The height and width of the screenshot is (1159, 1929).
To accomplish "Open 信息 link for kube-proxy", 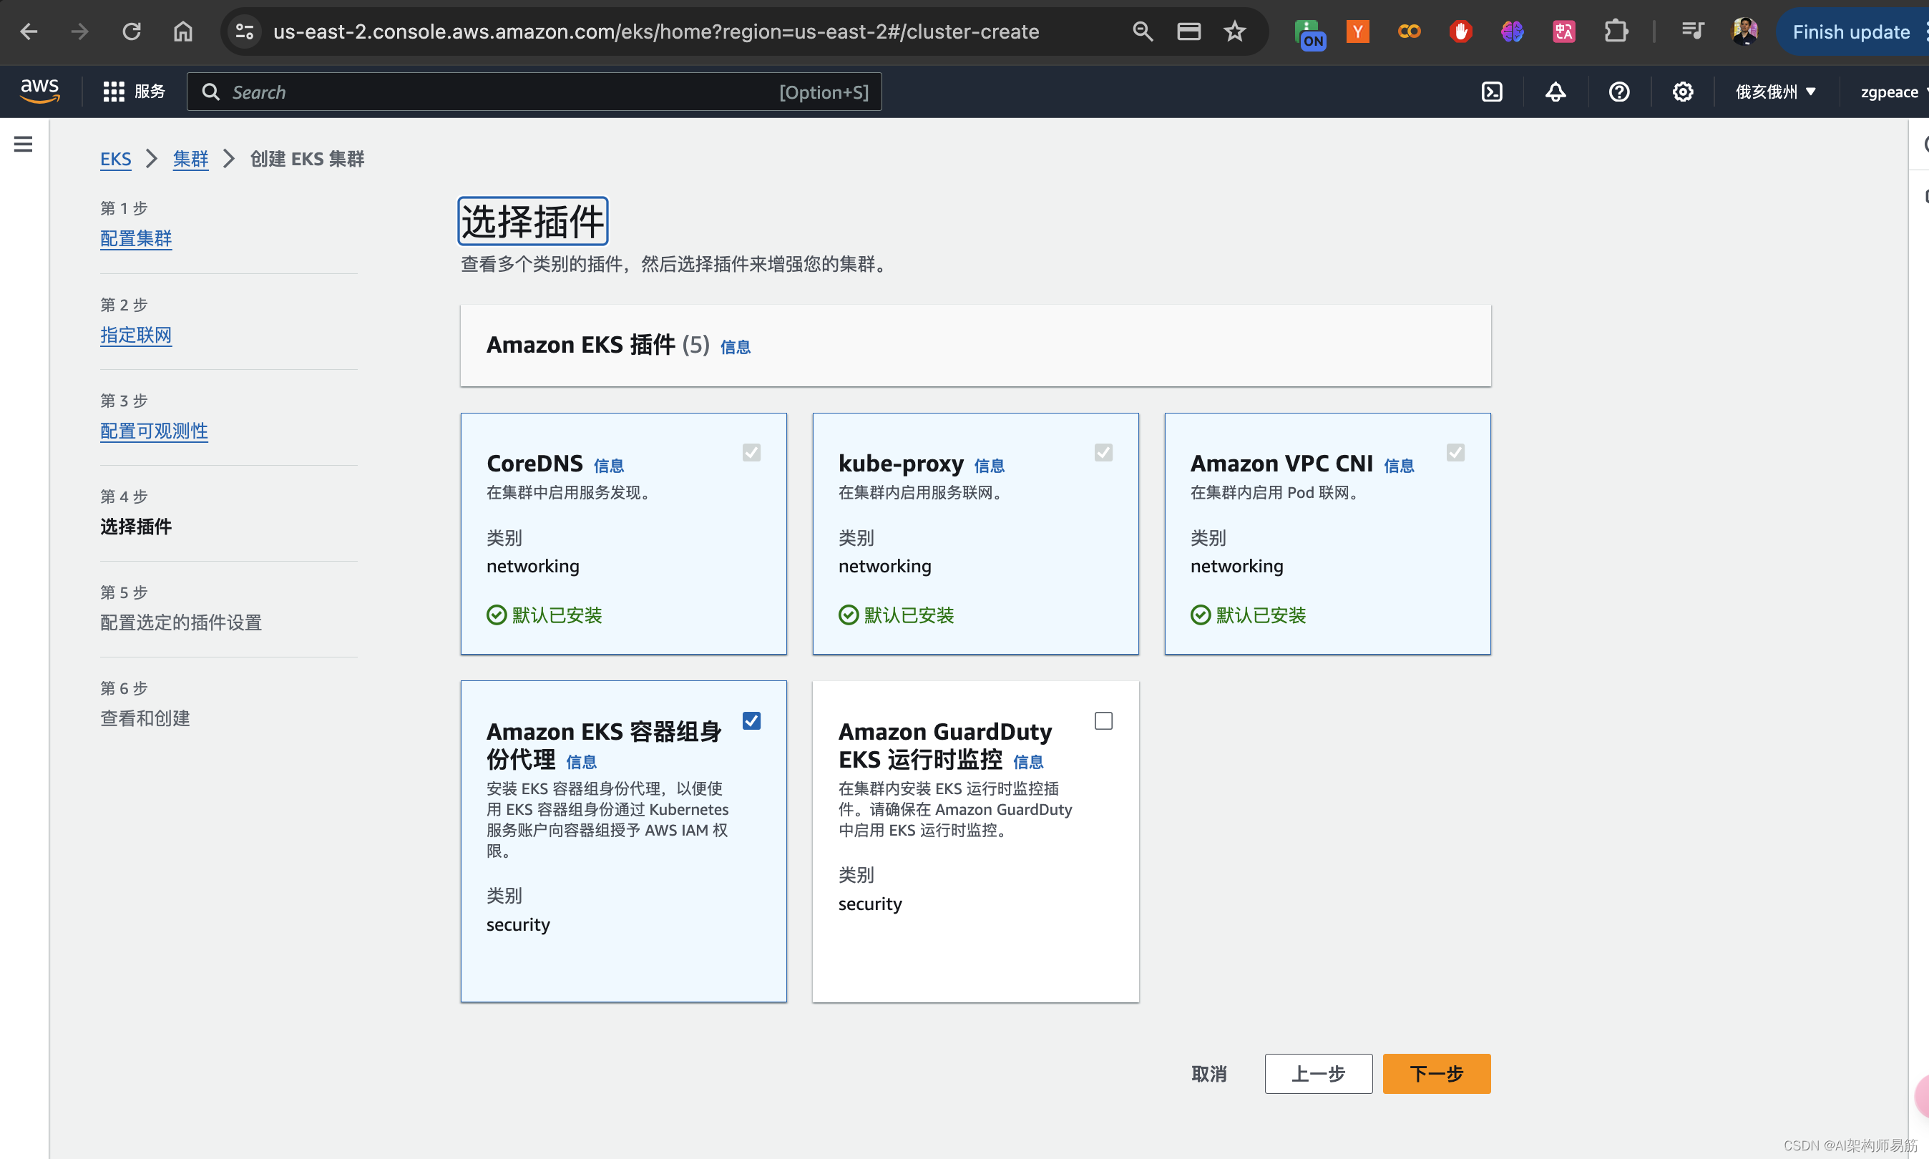I will click(989, 466).
